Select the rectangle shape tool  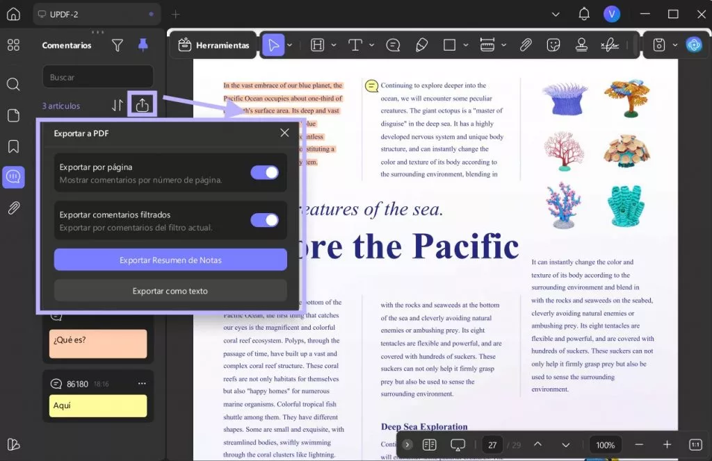450,45
